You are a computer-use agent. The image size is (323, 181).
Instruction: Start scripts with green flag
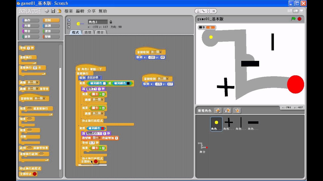coord(293,19)
